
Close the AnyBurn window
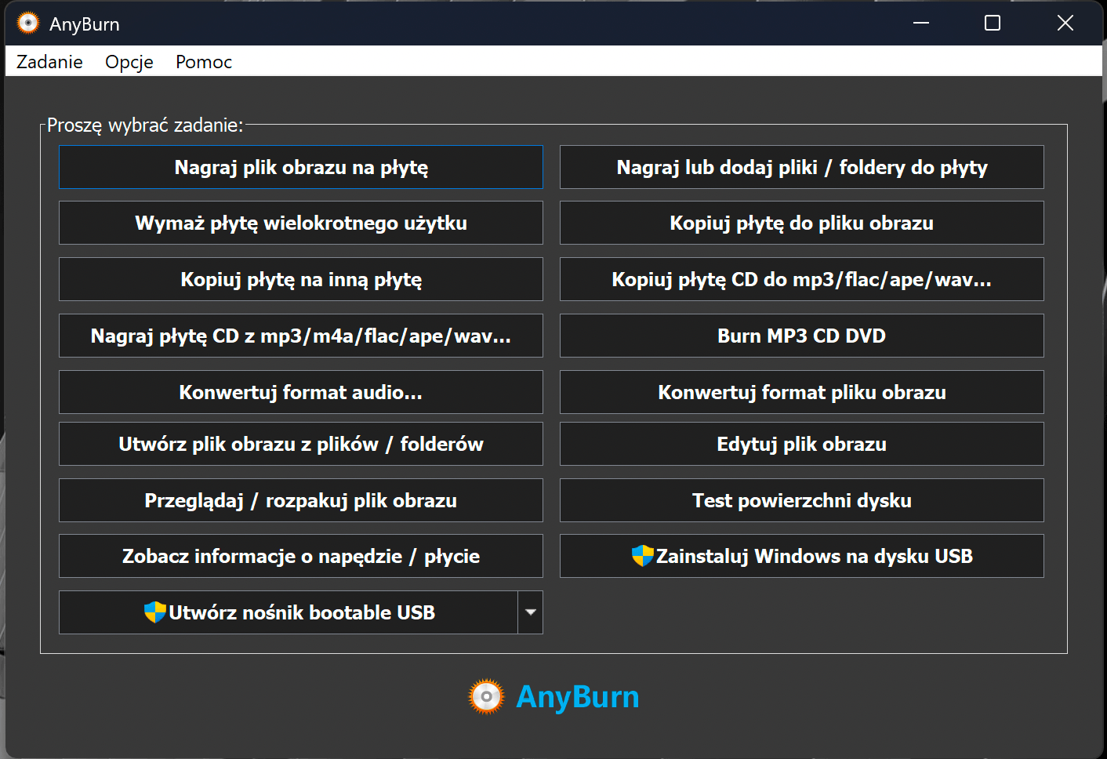click(x=1065, y=24)
